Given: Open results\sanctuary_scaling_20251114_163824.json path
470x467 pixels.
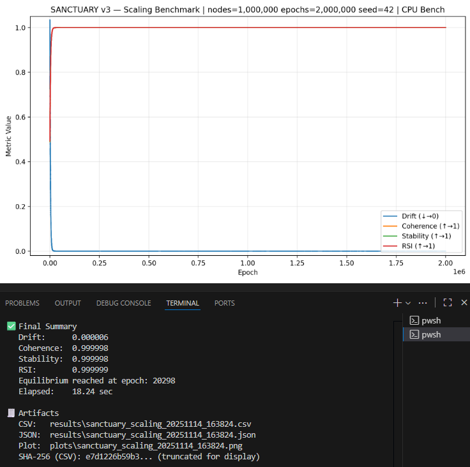Looking at the screenshot, I should click(x=153, y=435).
